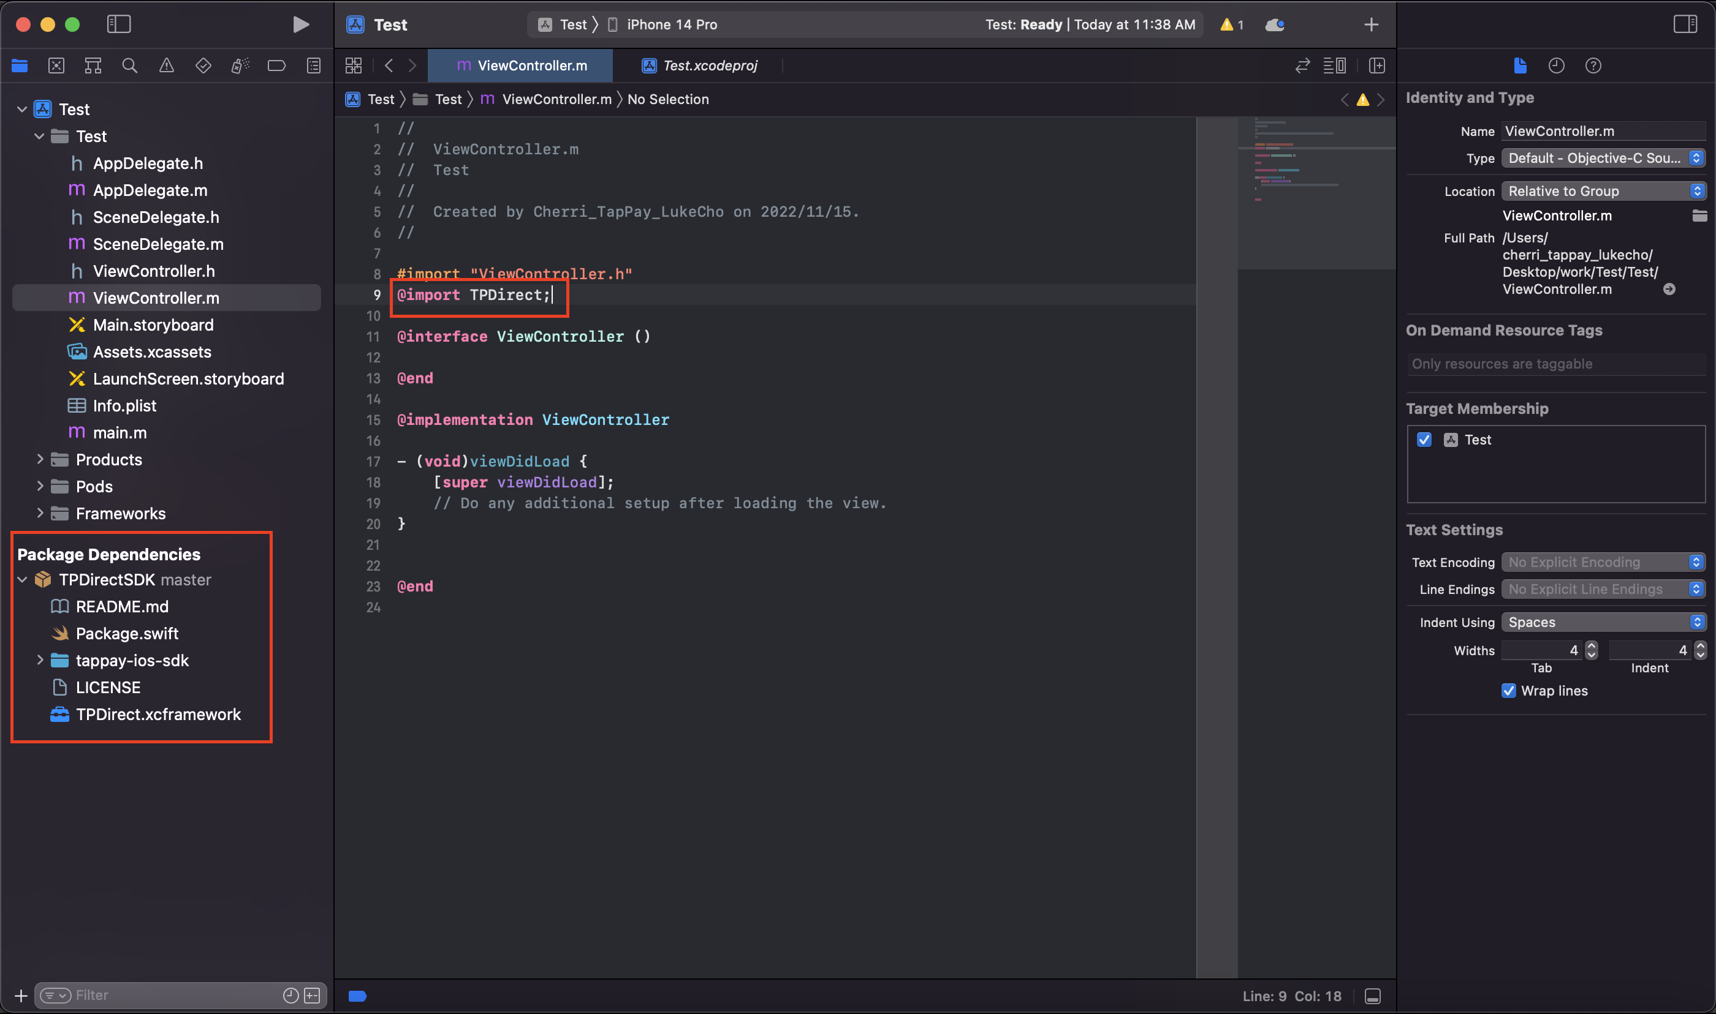Show the History inspector clock icon
1716x1014 pixels.
(x=1556, y=66)
